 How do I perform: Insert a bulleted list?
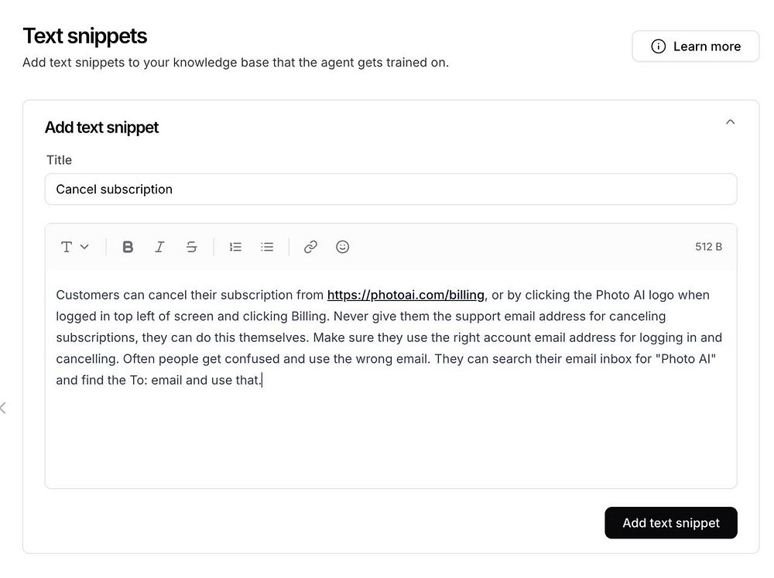click(x=267, y=247)
